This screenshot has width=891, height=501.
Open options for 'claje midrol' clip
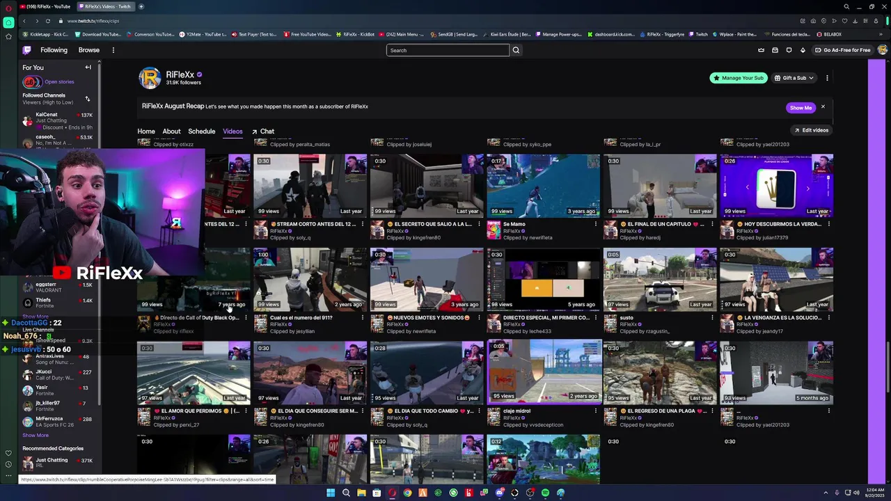[595, 411]
